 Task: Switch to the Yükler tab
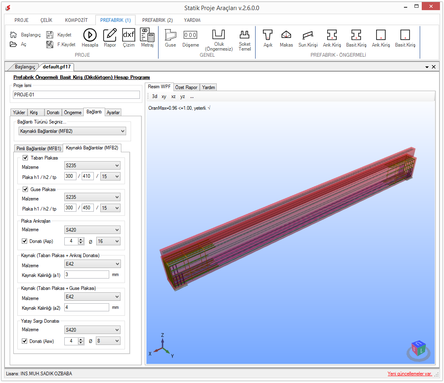tap(19, 113)
